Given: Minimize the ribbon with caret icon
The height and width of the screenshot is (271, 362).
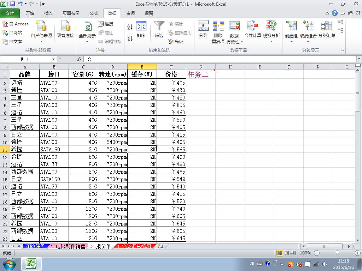Looking at the screenshot, I should [x=327, y=13].
